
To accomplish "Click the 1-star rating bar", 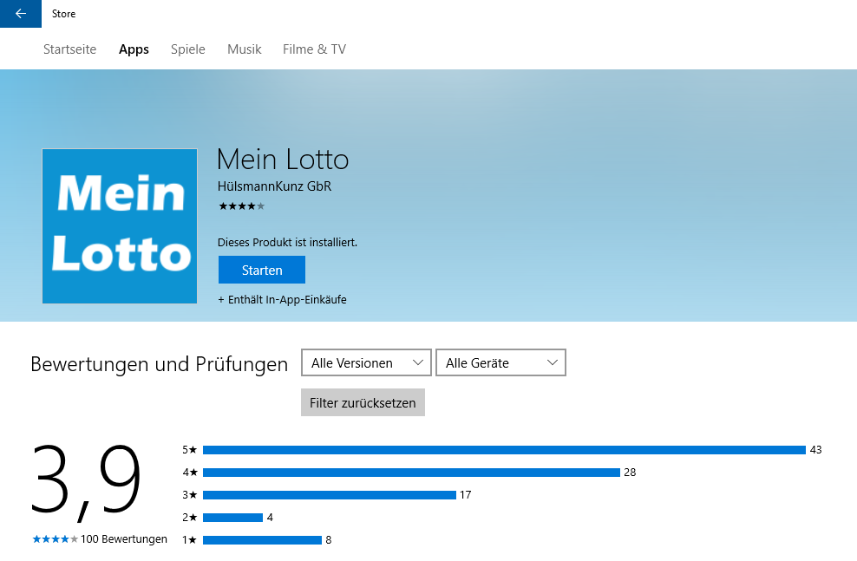I will (262, 539).
